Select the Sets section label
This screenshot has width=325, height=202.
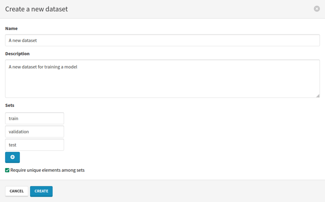point(9,105)
